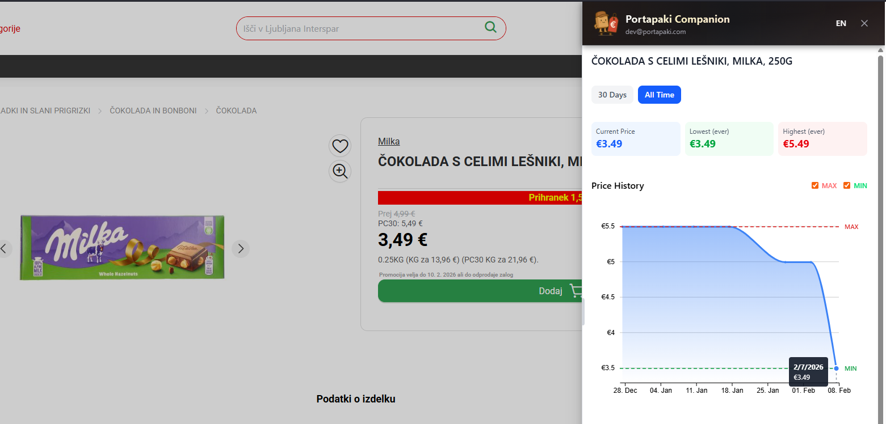Screen dimensions: 886x424
Task: Click the Podatki o izdelku heading
Action: point(356,399)
